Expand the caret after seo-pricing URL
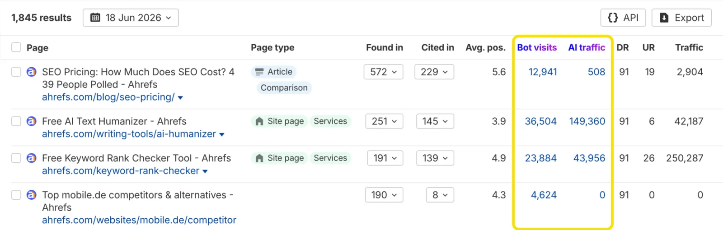The width and height of the screenshot is (723, 230). [x=180, y=98]
